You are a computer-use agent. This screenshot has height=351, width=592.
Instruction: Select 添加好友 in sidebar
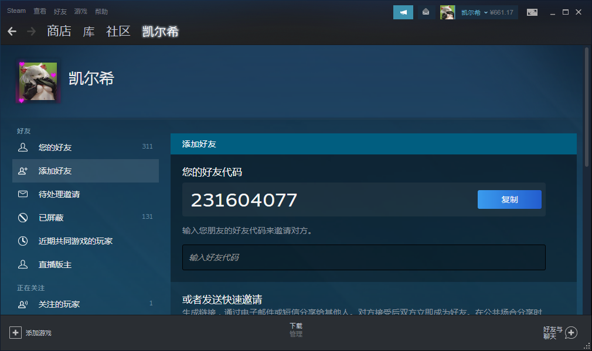pyautogui.click(x=86, y=171)
